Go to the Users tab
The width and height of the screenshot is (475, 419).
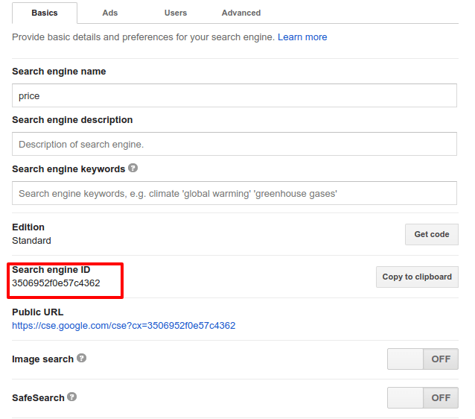176,13
